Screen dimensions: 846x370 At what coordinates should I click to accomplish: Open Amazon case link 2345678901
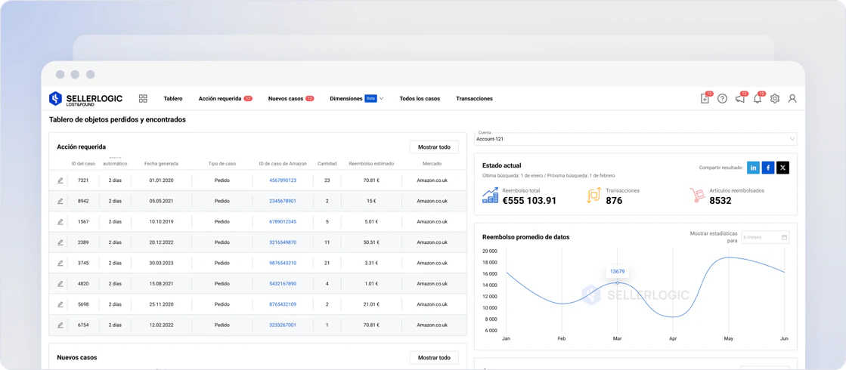[283, 201]
